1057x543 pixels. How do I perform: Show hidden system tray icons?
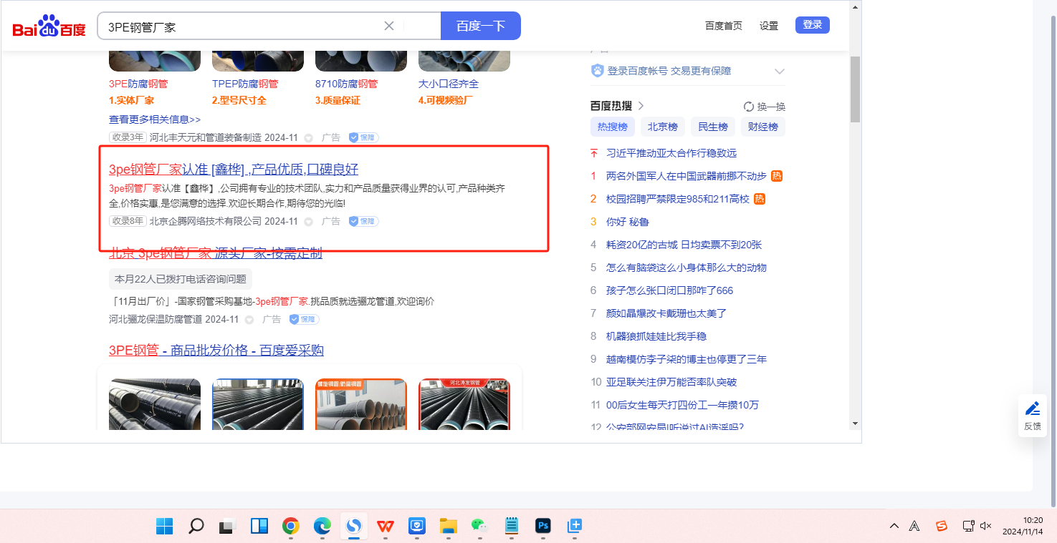(x=894, y=526)
